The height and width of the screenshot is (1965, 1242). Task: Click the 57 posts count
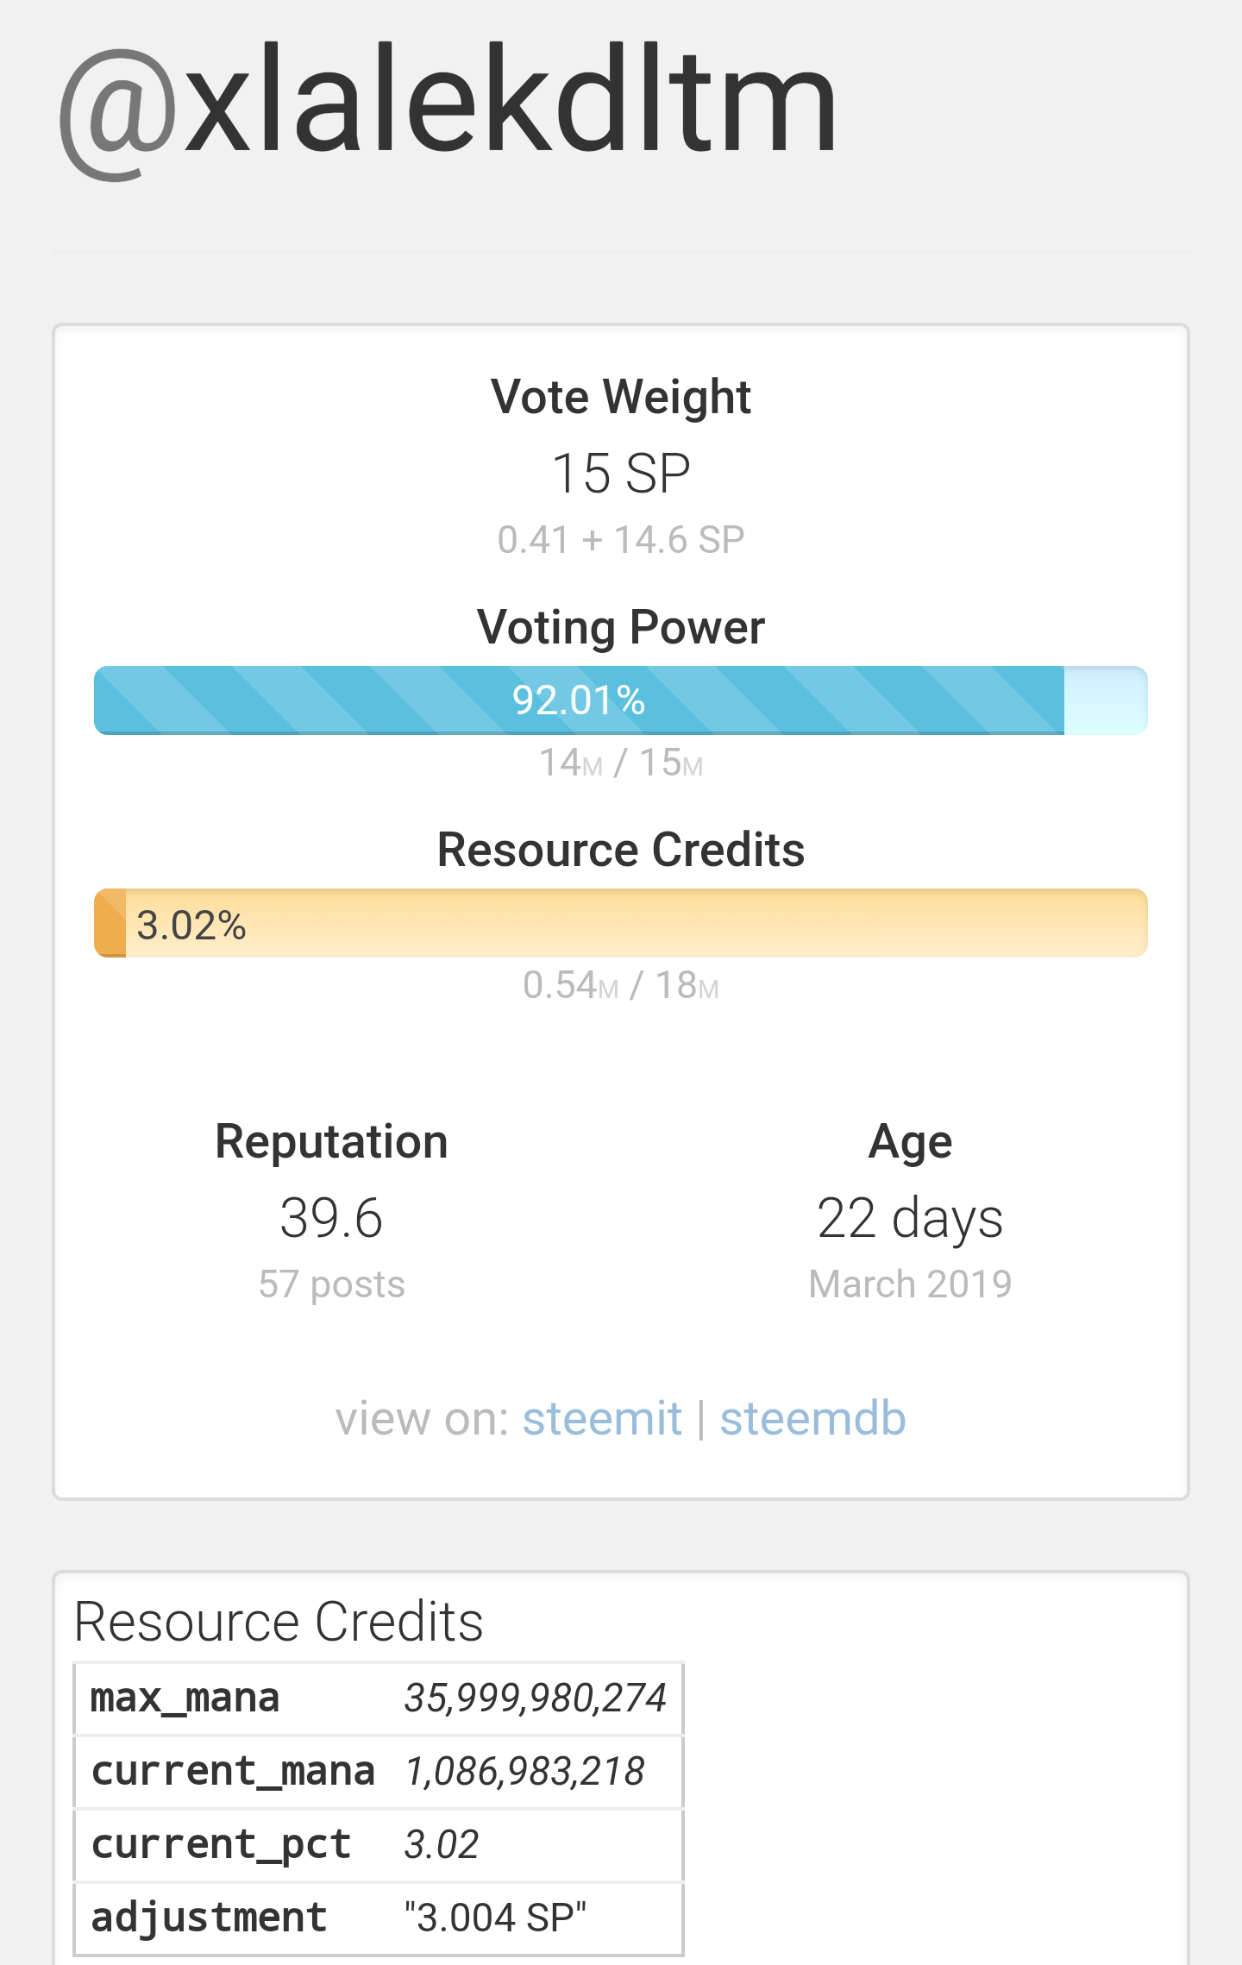(x=331, y=1284)
